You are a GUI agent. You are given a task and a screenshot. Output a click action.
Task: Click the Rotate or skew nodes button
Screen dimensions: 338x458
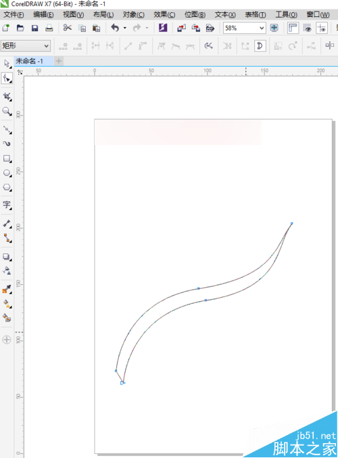293,46
